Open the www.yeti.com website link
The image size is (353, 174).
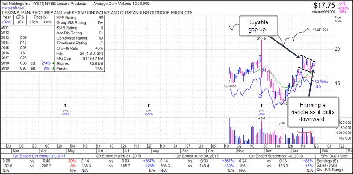coord(13,7)
